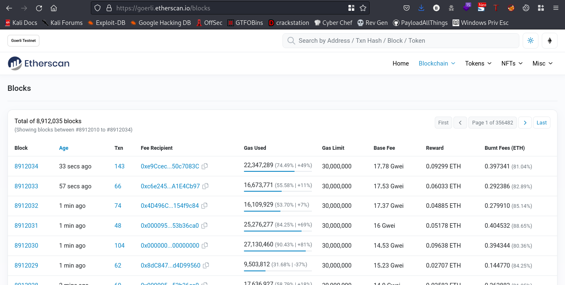This screenshot has height=285, width=565.
Task: Open extensions grid icon in toolbar
Action: click(x=541, y=8)
